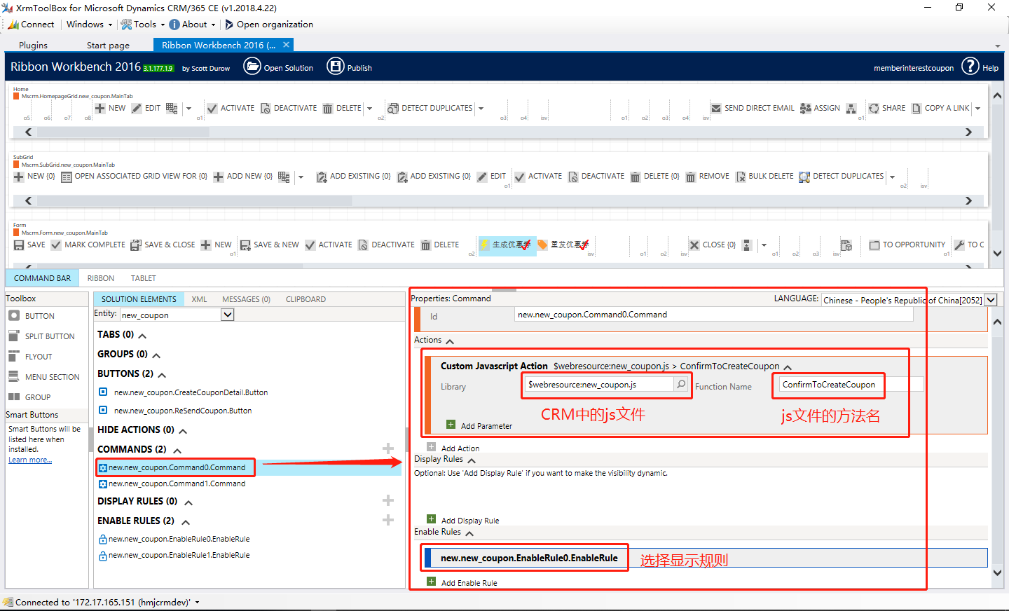Viewport: 1009px width, 611px height.
Task: Click the Open Solution icon
Action: point(252,67)
